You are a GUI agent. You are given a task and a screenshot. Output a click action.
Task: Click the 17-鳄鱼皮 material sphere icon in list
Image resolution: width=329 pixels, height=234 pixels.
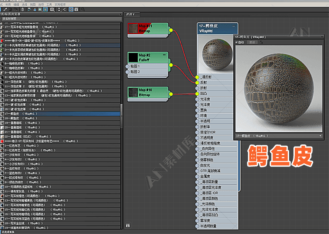point(2,113)
